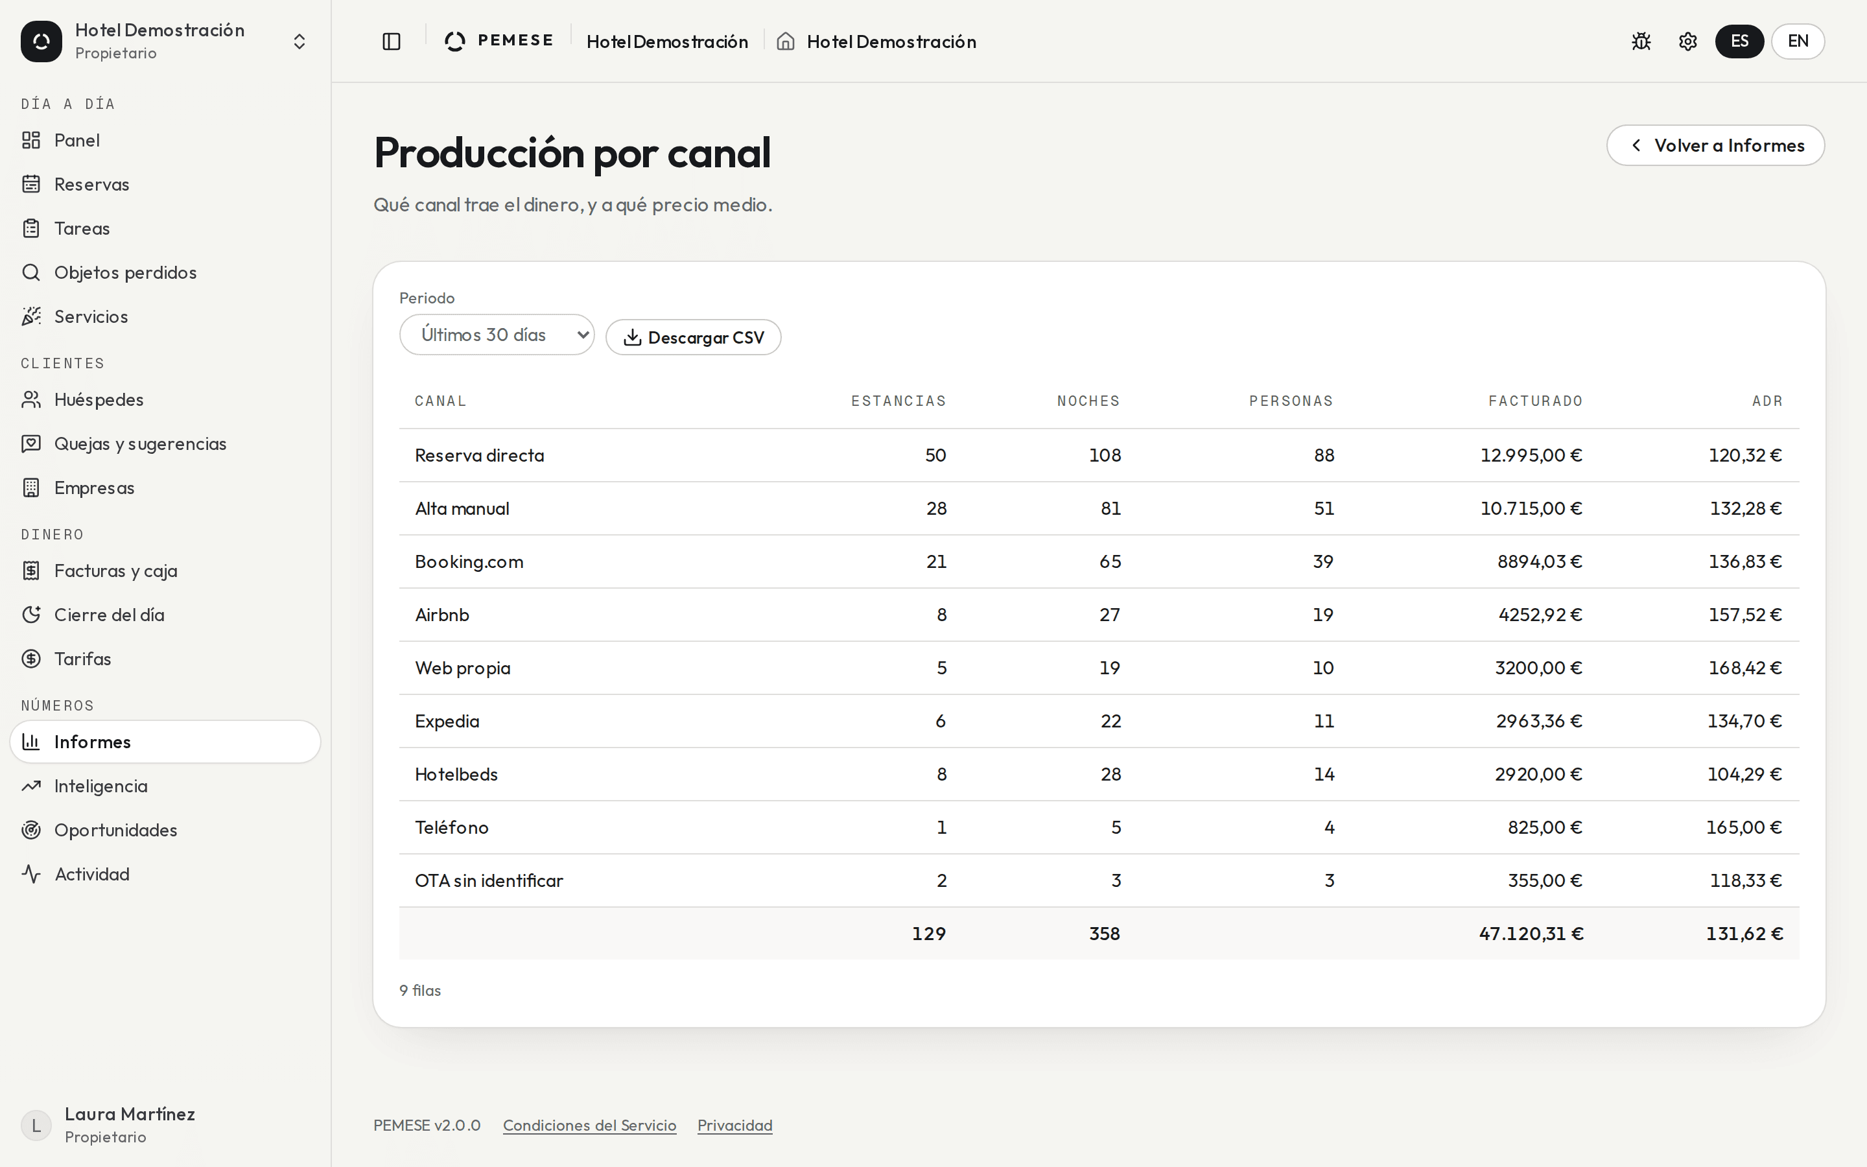Open Cierre del día
The height and width of the screenshot is (1167, 1867).
point(165,615)
